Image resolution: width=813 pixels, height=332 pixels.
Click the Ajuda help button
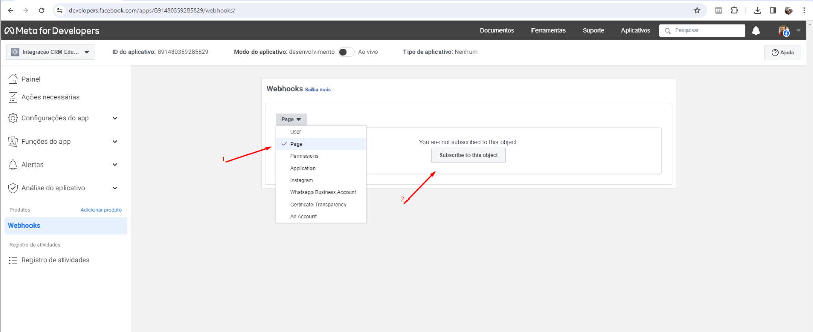(x=783, y=52)
